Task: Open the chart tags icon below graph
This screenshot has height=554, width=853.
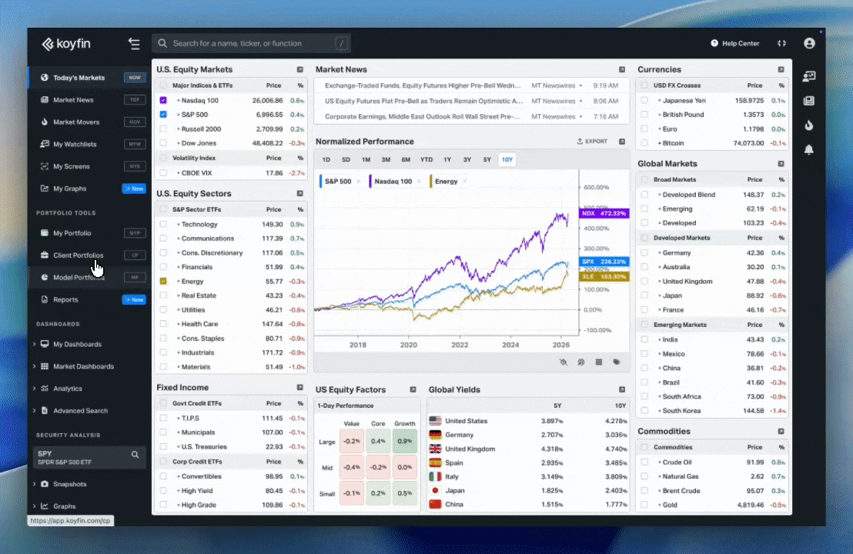Action: 617,362
